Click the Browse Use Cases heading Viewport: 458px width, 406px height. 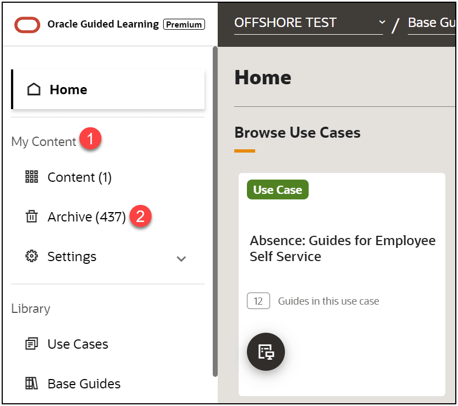298,133
